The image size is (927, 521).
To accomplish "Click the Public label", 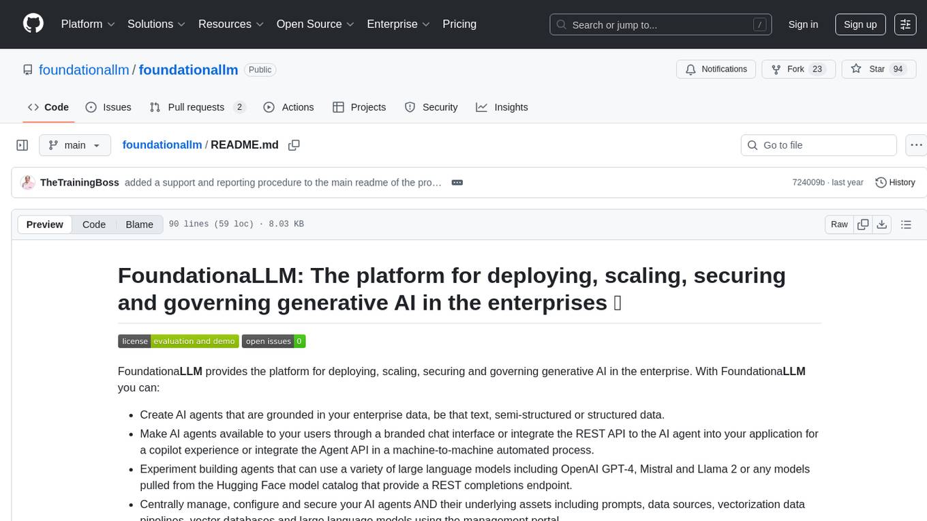I will (x=260, y=70).
